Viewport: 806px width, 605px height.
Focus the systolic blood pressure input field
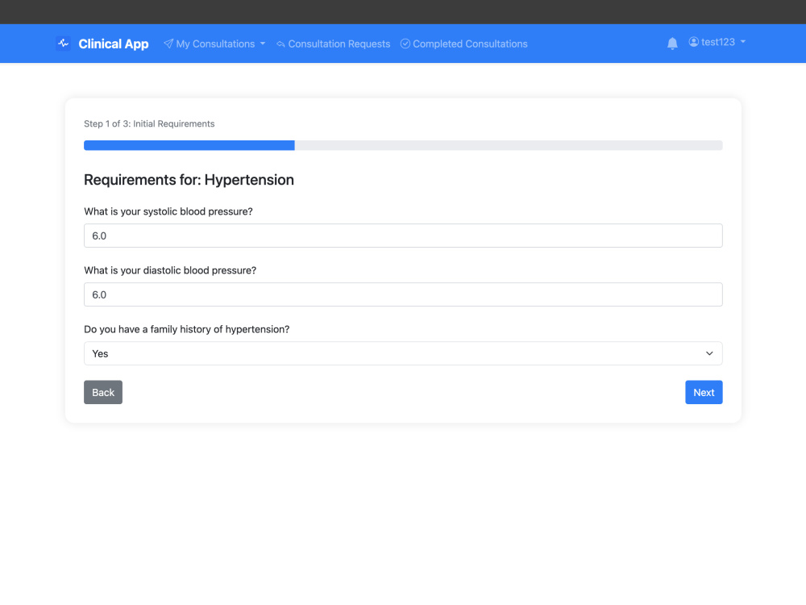tap(403, 236)
